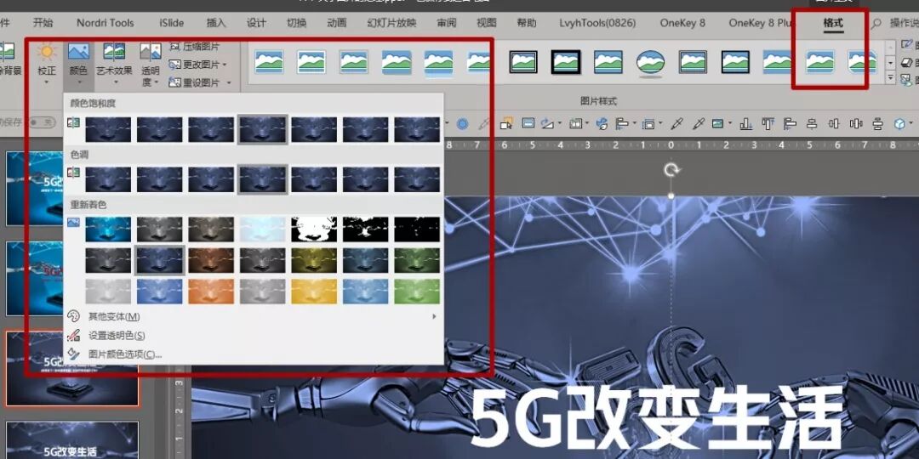Choose the highlighted saturation preset thumbnail
This screenshot has height=459, width=919.
pyautogui.click(x=263, y=129)
